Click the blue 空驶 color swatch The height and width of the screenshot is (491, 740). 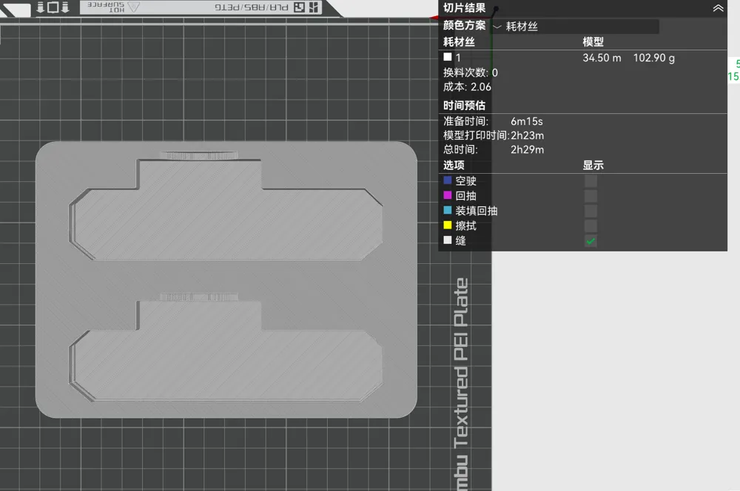448,180
